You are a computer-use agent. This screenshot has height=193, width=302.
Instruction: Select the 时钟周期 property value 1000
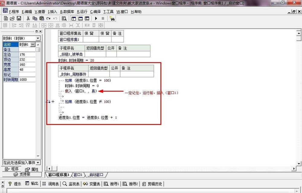tap(27, 79)
